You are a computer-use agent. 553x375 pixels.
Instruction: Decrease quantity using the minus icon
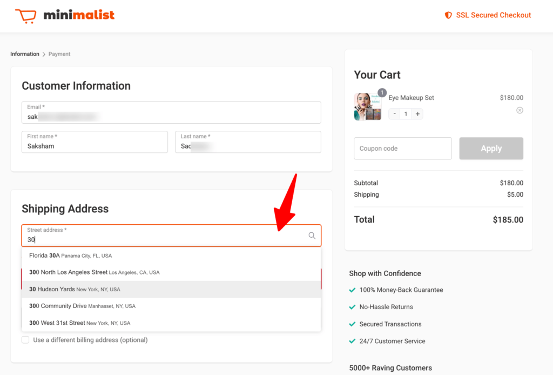(x=394, y=113)
